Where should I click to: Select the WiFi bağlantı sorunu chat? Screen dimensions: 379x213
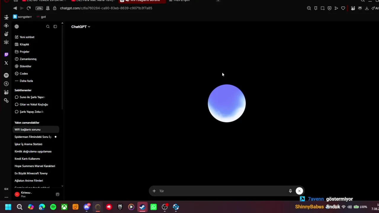tap(36, 130)
